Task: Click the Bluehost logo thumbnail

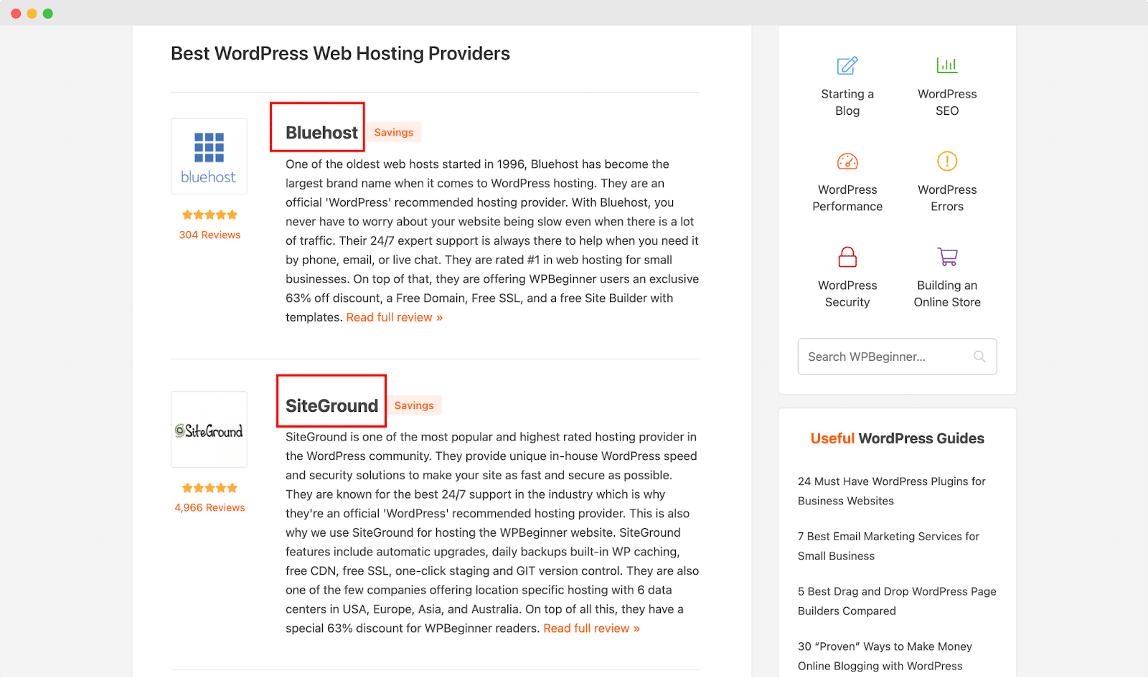Action: tap(209, 156)
